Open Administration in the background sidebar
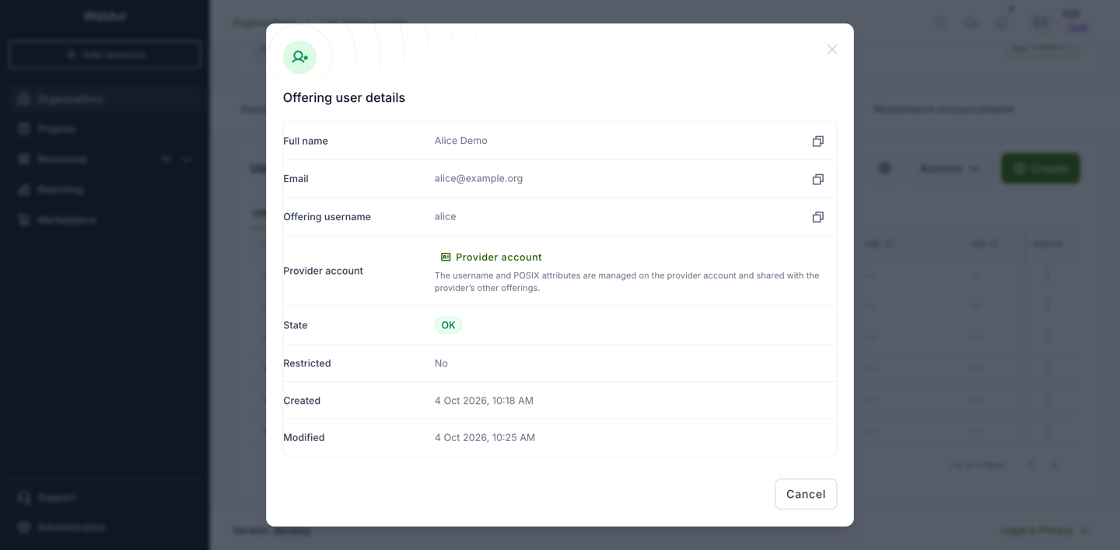This screenshot has width=1120, height=550. point(105,527)
